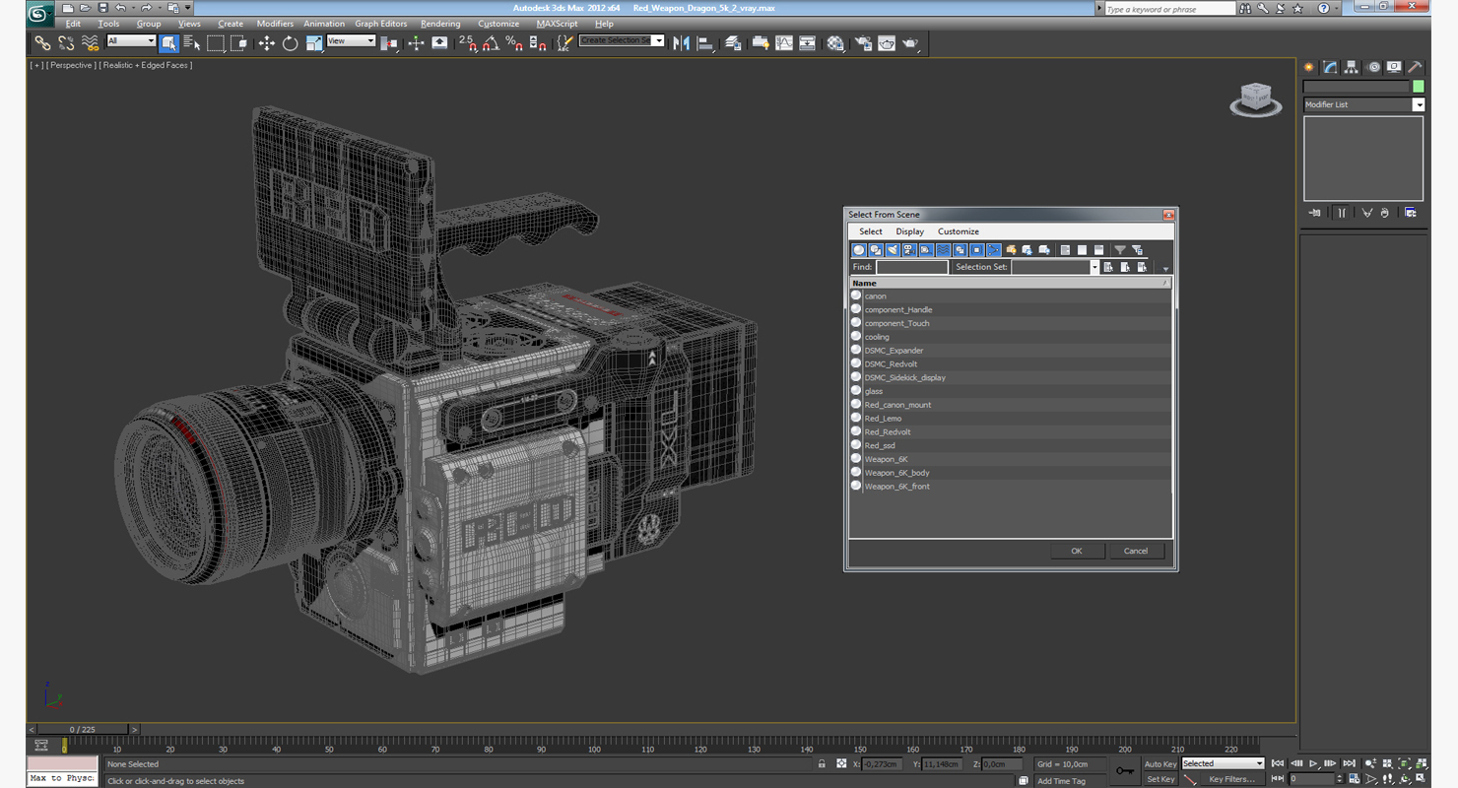
Task: Open the Edit menu
Action: click(73, 24)
